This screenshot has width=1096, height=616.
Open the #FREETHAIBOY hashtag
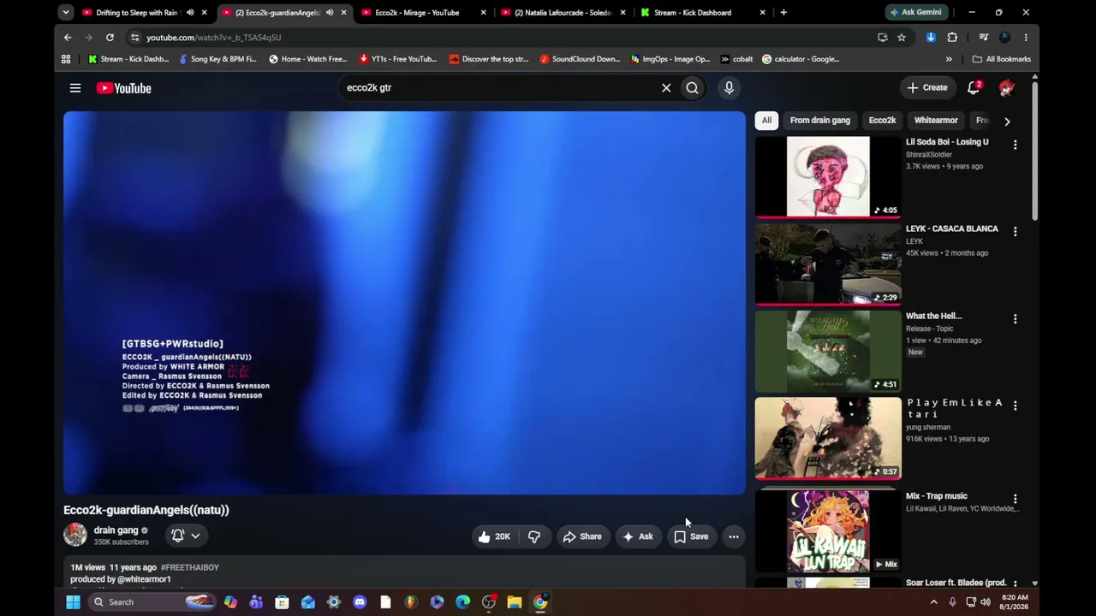190,567
